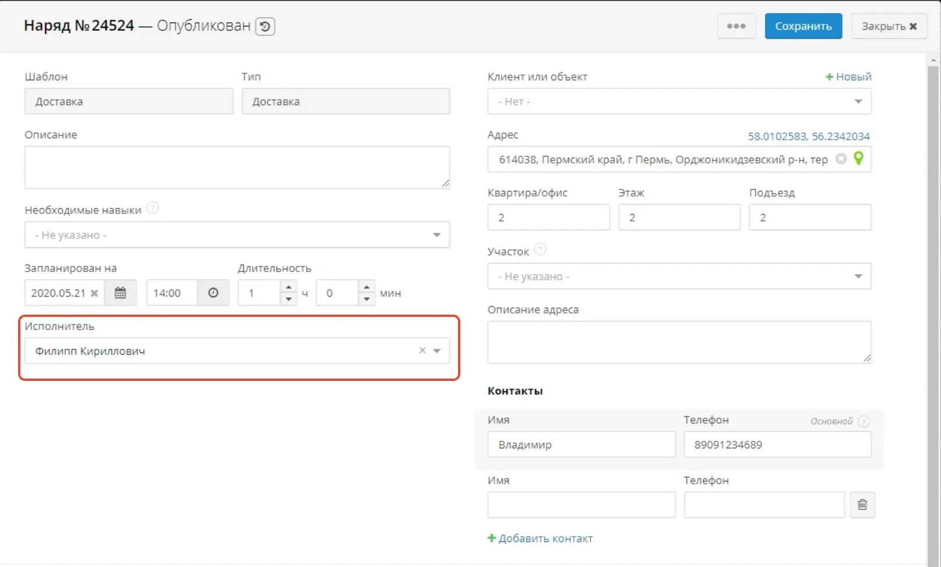This screenshot has width=941, height=567.
Task: Increase duration minutes with up arrow
Action: click(367, 287)
